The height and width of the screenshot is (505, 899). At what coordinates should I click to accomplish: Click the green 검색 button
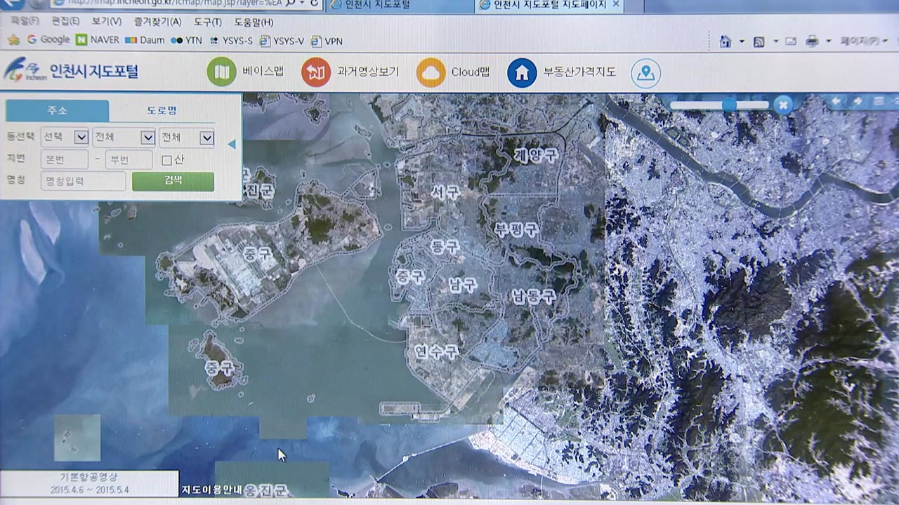[173, 181]
